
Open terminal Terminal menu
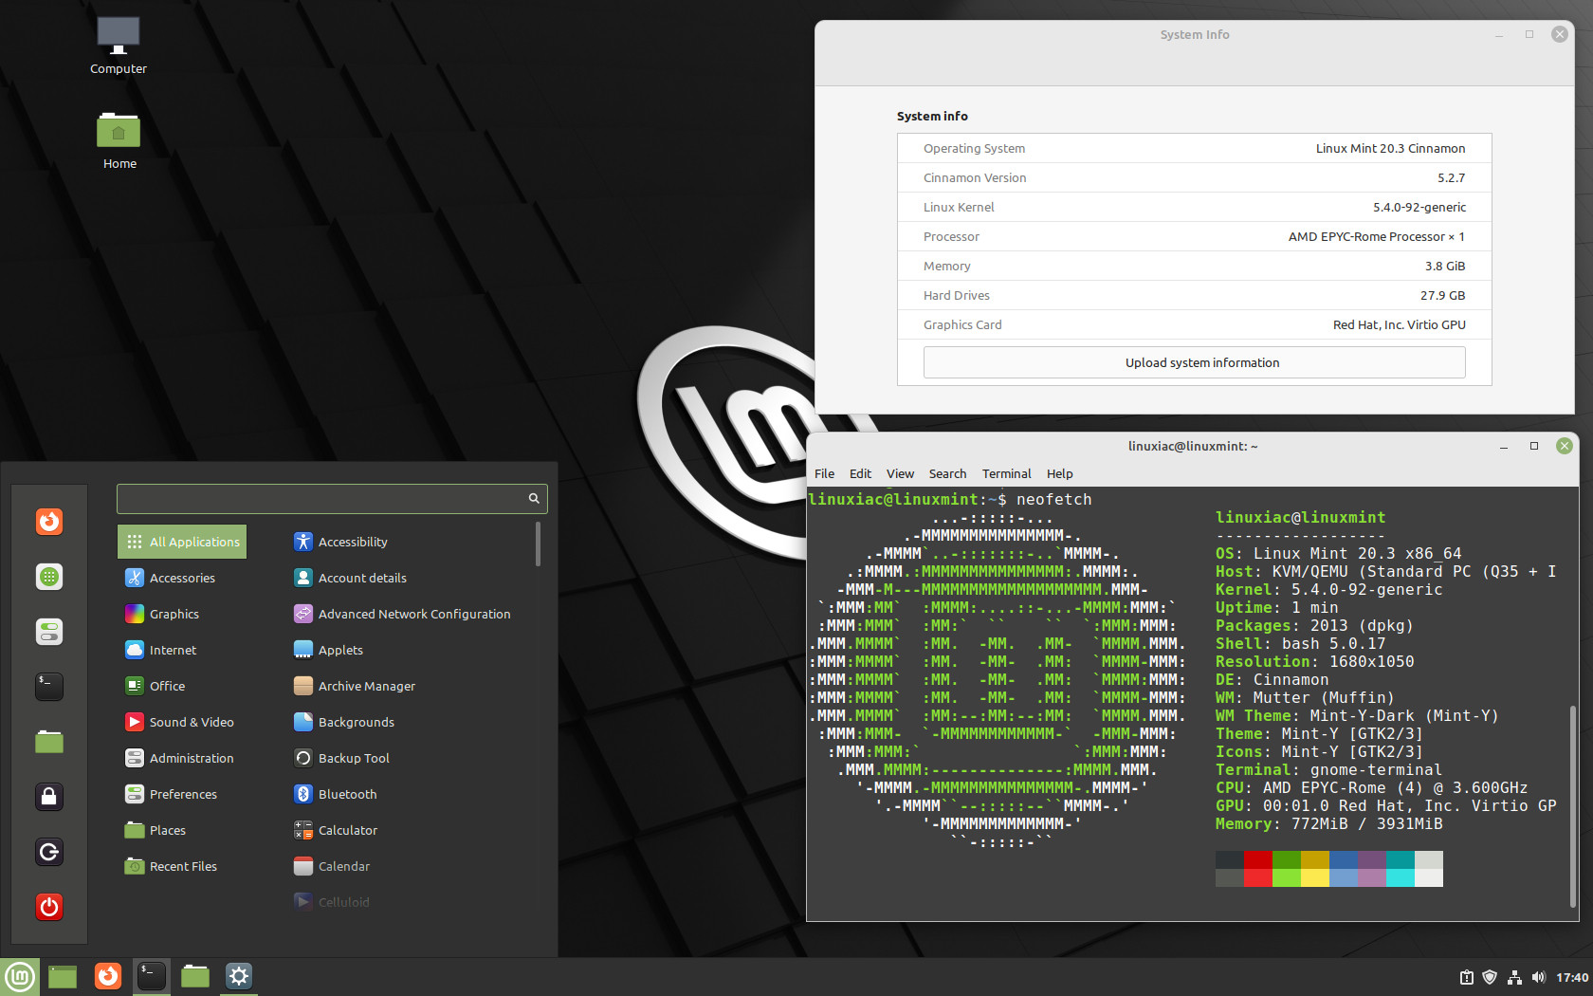click(1006, 473)
